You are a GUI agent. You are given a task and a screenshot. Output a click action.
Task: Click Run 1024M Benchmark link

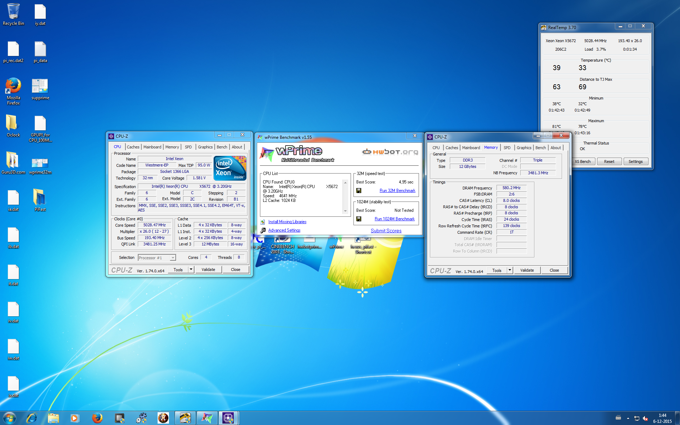pyautogui.click(x=395, y=219)
